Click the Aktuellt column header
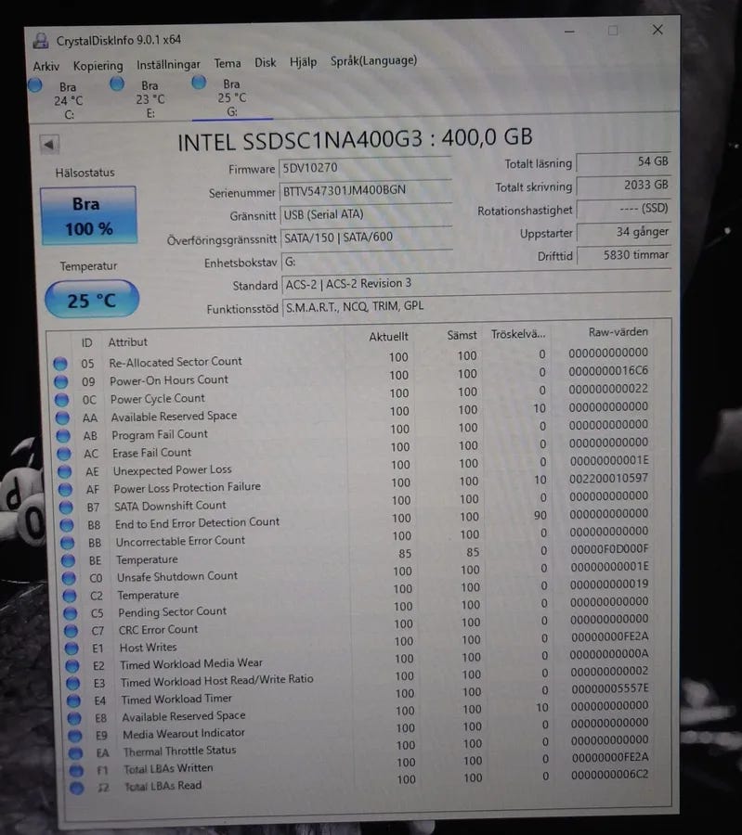 [x=388, y=337]
